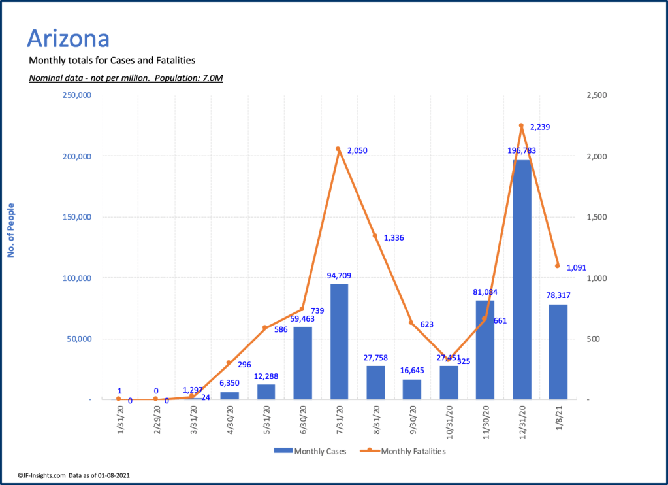Select the 6/30/20 blue bar
The image size is (668, 485).
click(x=302, y=363)
